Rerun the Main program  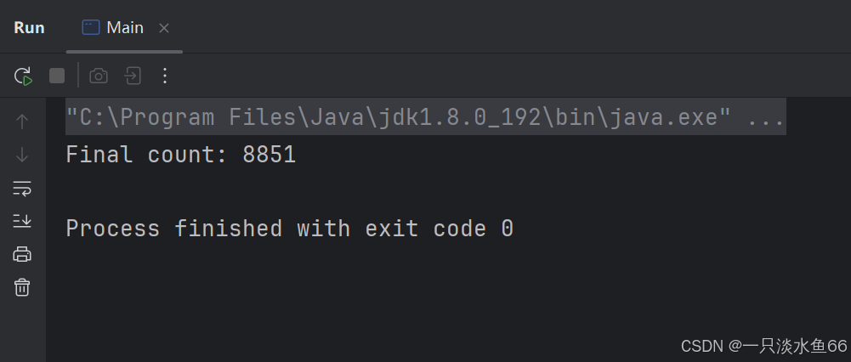tap(23, 76)
